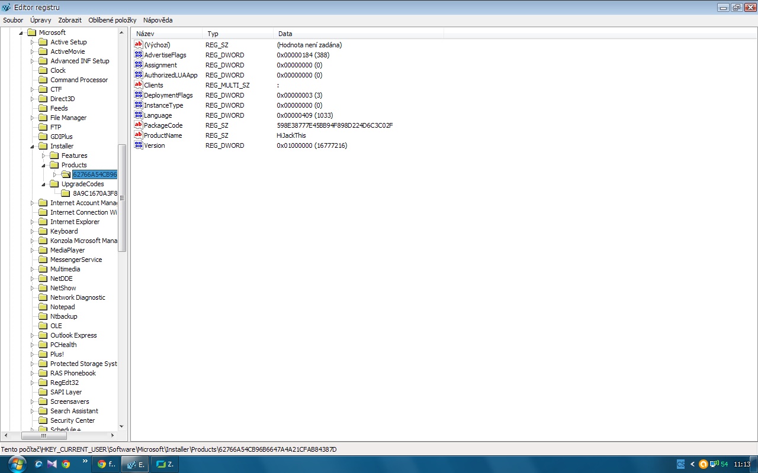
Task: Click the HiJackThis data value
Action: click(x=291, y=135)
